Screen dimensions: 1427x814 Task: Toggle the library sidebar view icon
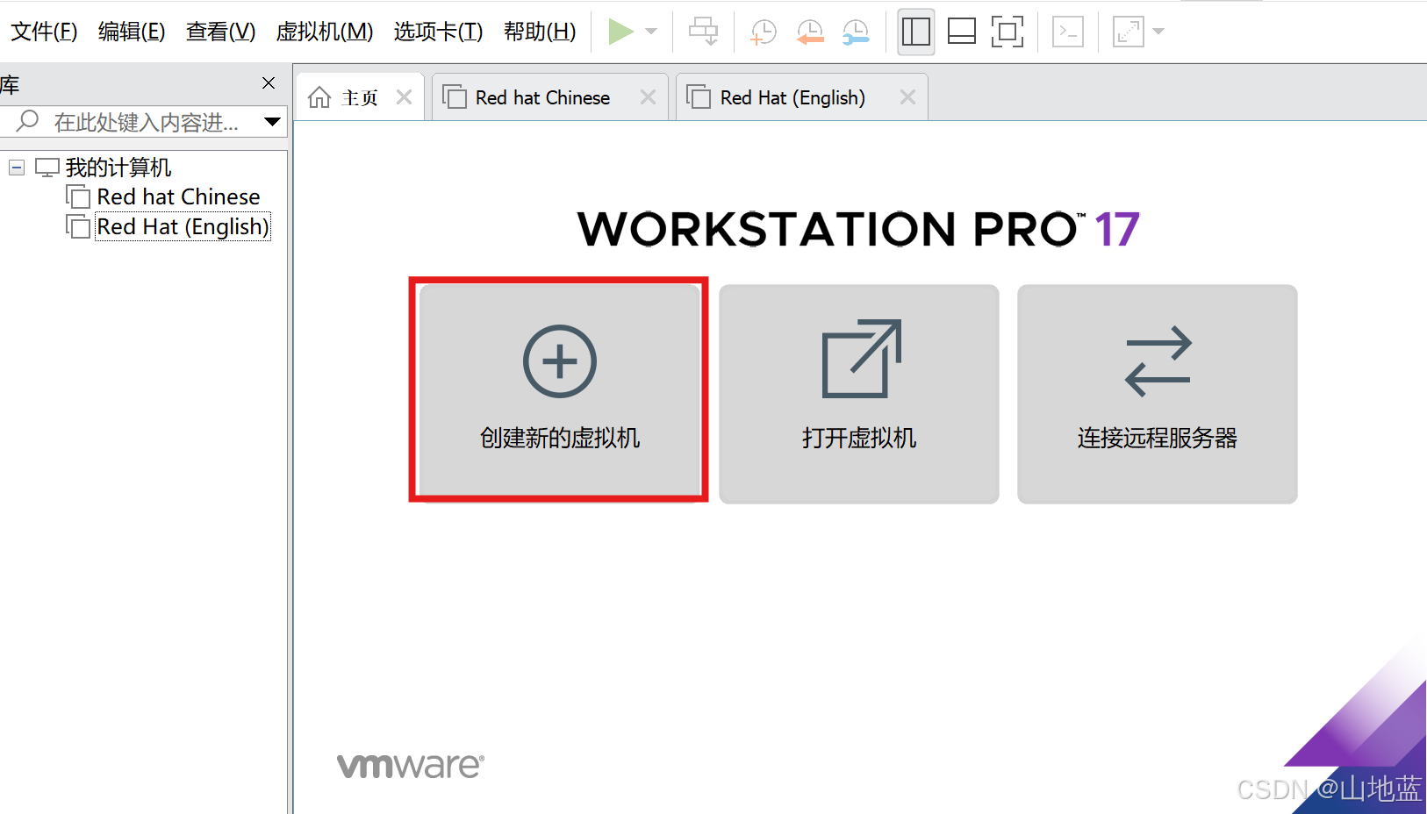coord(916,32)
